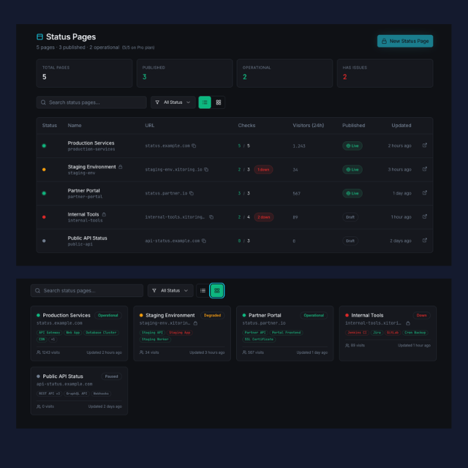
Task: Click Paused badge on Public API Status card
Action: point(111,377)
